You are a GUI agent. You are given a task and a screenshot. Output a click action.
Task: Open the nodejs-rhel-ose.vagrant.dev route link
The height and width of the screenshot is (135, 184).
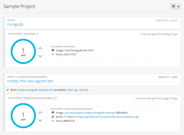30,81
